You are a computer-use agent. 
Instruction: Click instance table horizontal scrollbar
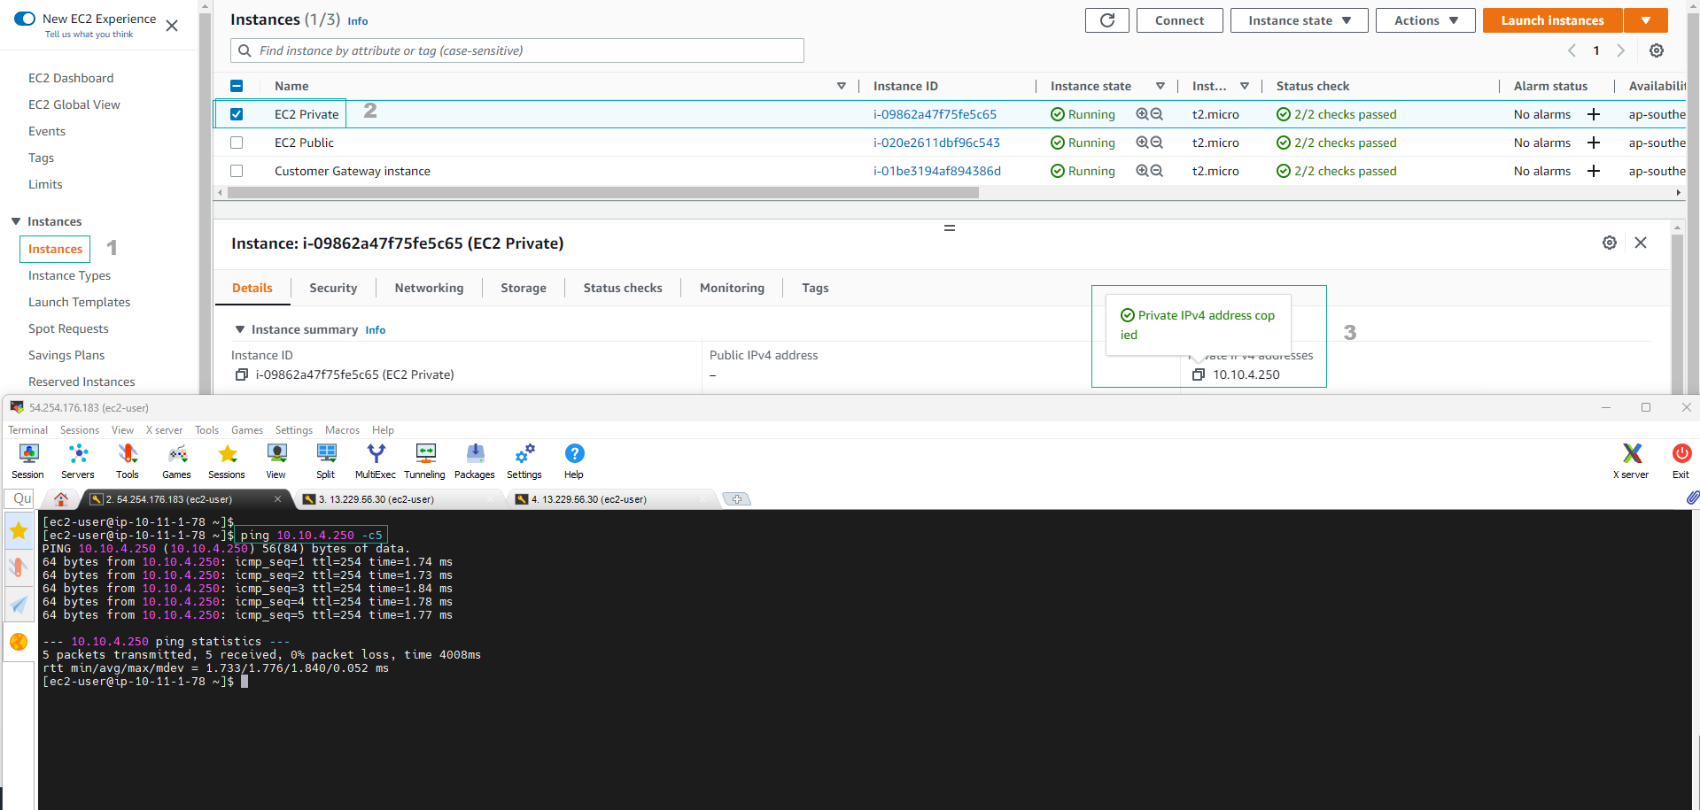(602, 192)
